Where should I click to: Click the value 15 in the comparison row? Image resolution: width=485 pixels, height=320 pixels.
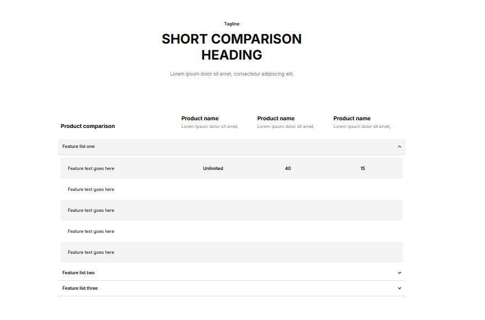[x=363, y=168]
